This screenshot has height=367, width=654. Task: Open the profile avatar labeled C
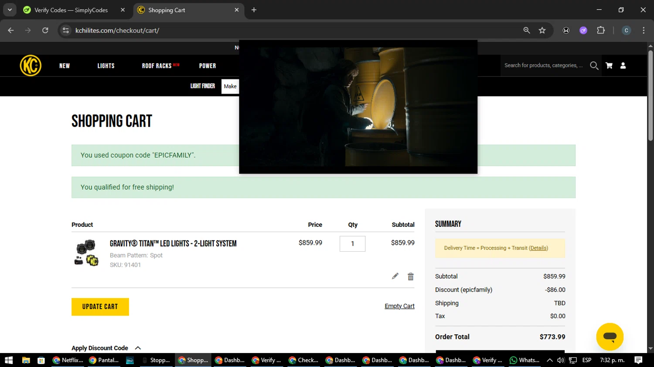(x=627, y=30)
